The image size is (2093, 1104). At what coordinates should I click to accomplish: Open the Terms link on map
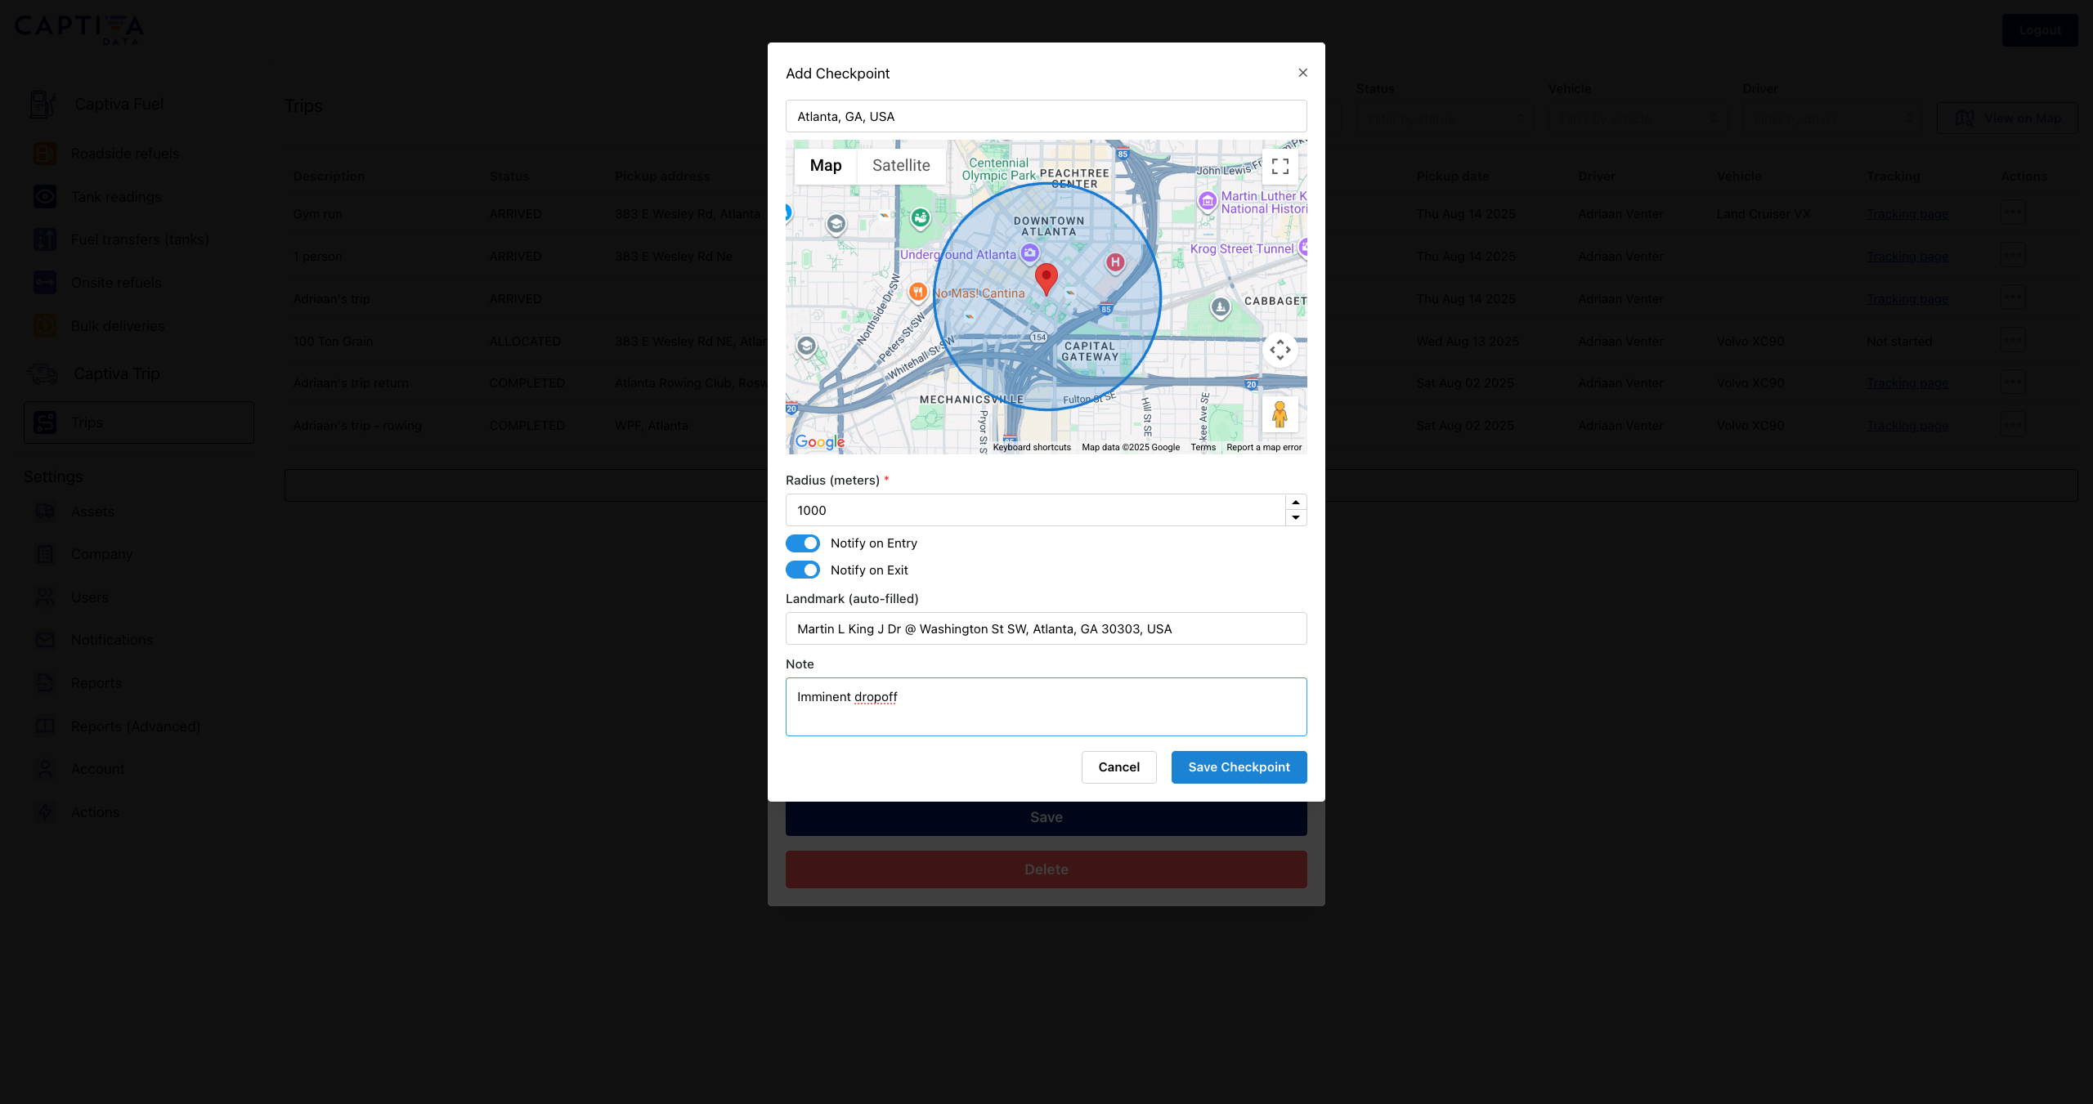click(x=1203, y=448)
